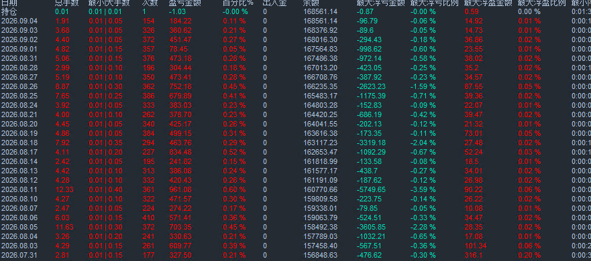Select balance 166235.35

tap(321, 86)
